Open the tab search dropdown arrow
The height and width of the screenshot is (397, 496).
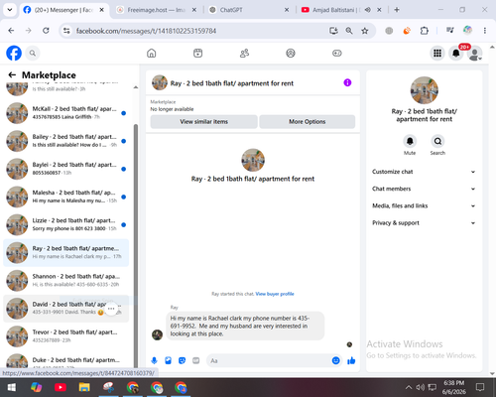[10, 10]
